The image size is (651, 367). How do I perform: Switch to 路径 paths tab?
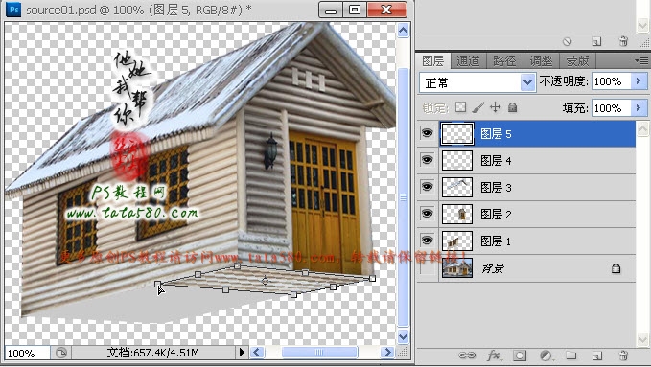pos(504,61)
